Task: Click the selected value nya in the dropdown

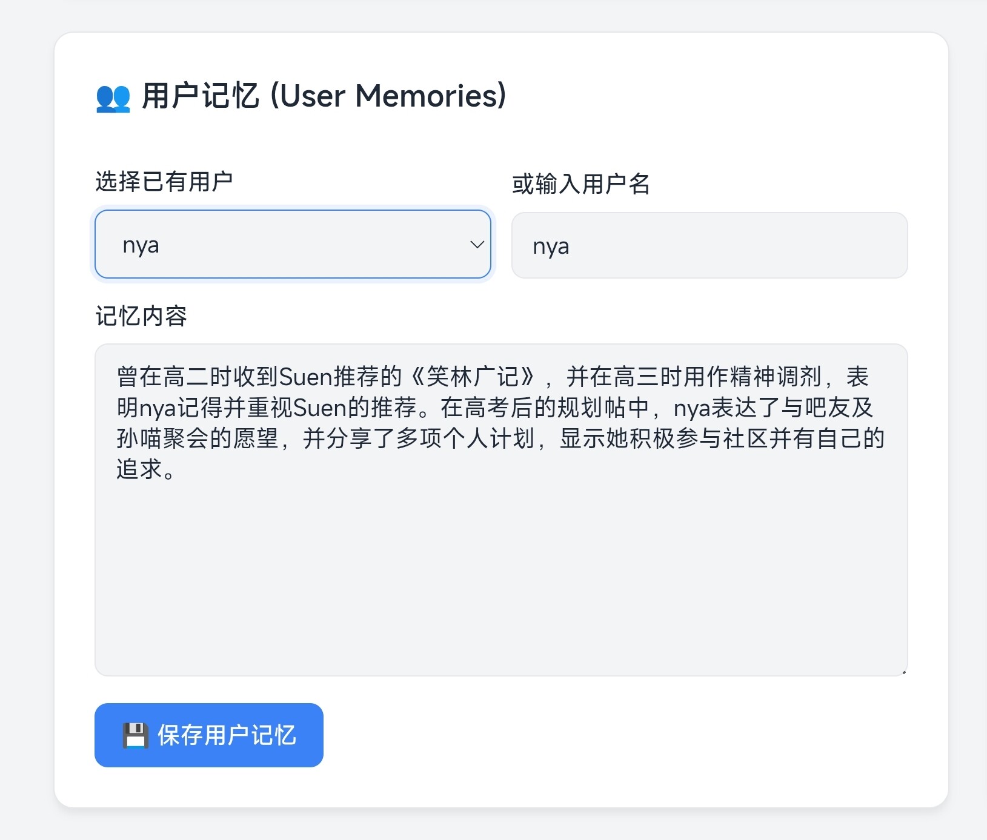Action: click(141, 245)
